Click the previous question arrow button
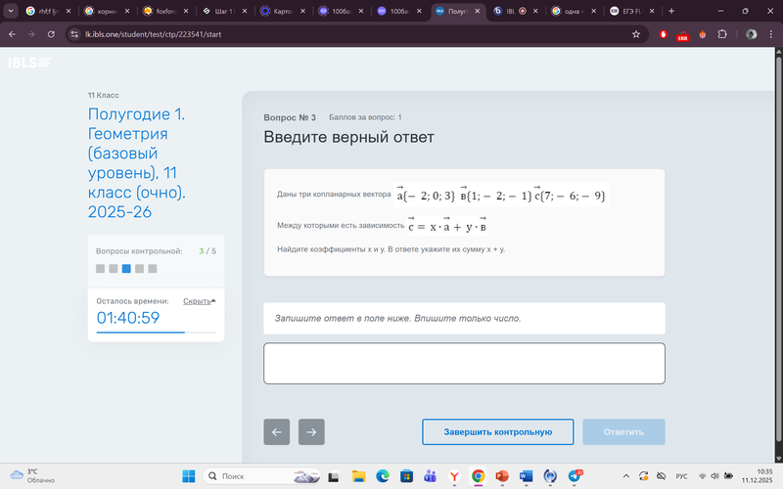The width and height of the screenshot is (783, 489). [276, 431]
